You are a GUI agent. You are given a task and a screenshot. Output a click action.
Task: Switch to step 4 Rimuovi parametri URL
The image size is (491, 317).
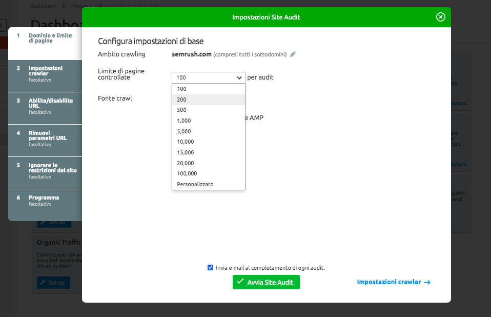[45, 141]
